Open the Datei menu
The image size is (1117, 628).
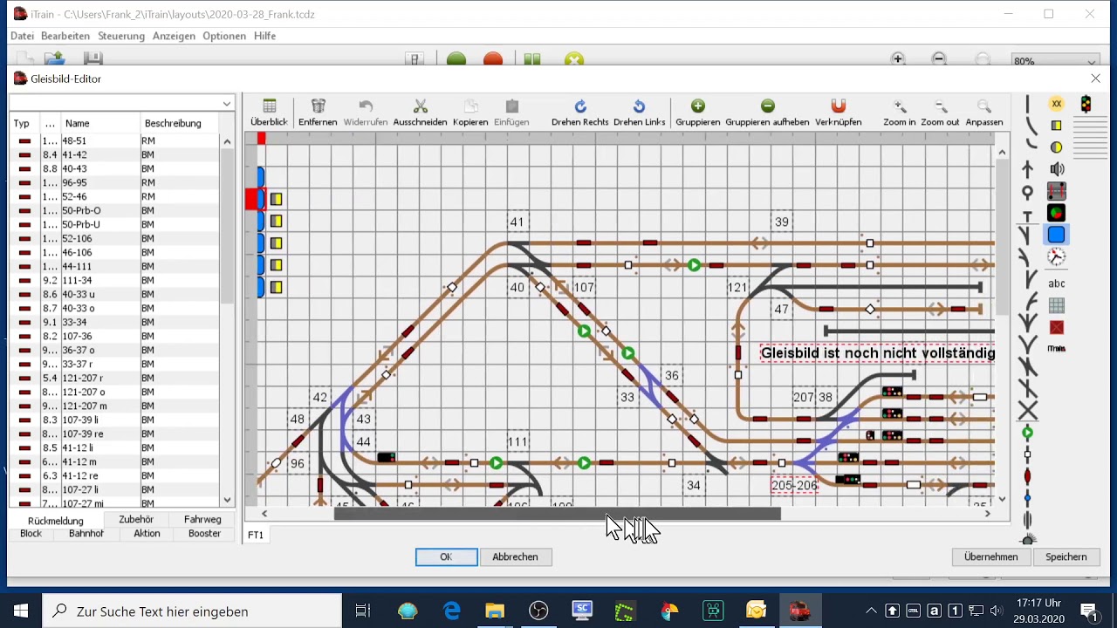point(22,36)
